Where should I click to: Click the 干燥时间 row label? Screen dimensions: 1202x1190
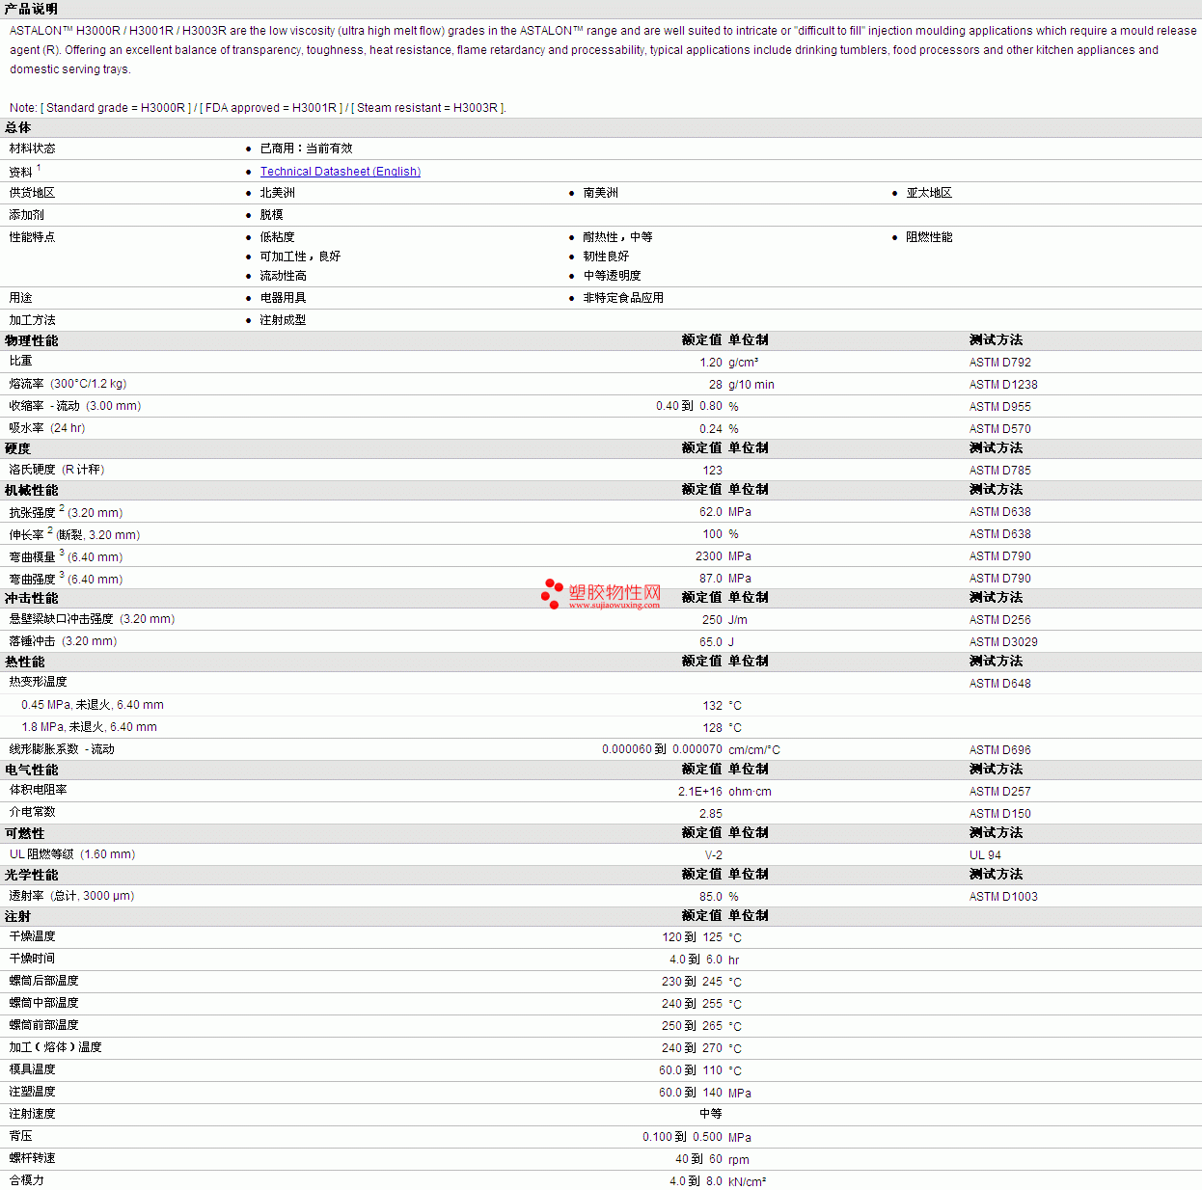[x=33, y=959]
